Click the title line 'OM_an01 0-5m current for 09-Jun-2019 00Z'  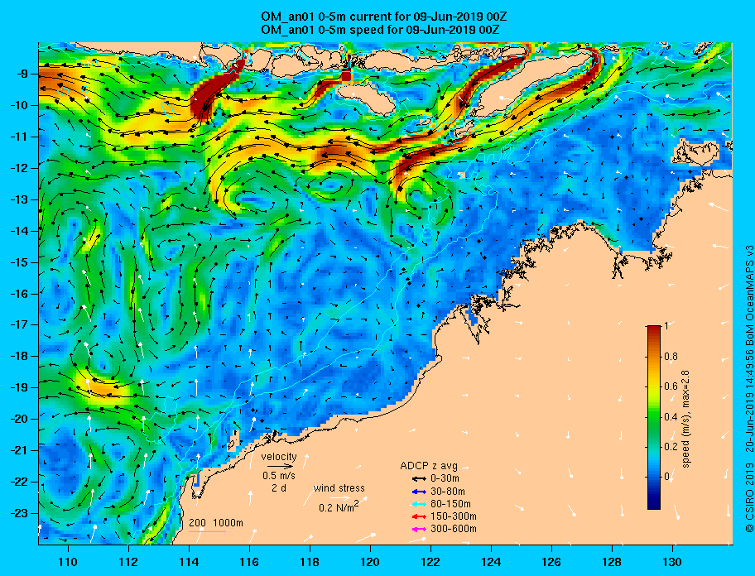[384, 17]
